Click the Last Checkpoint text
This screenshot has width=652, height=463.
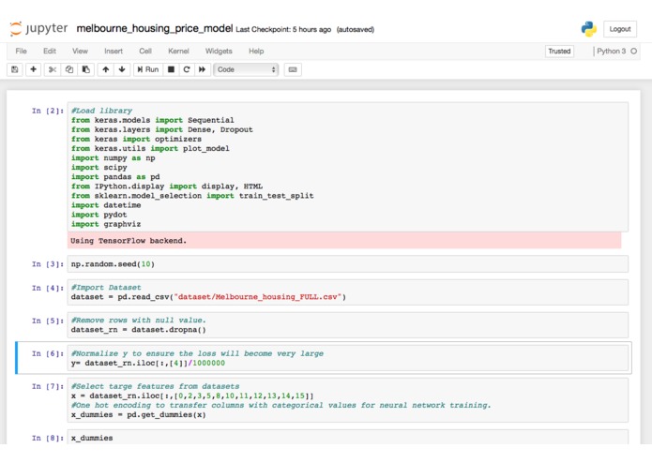283,29
